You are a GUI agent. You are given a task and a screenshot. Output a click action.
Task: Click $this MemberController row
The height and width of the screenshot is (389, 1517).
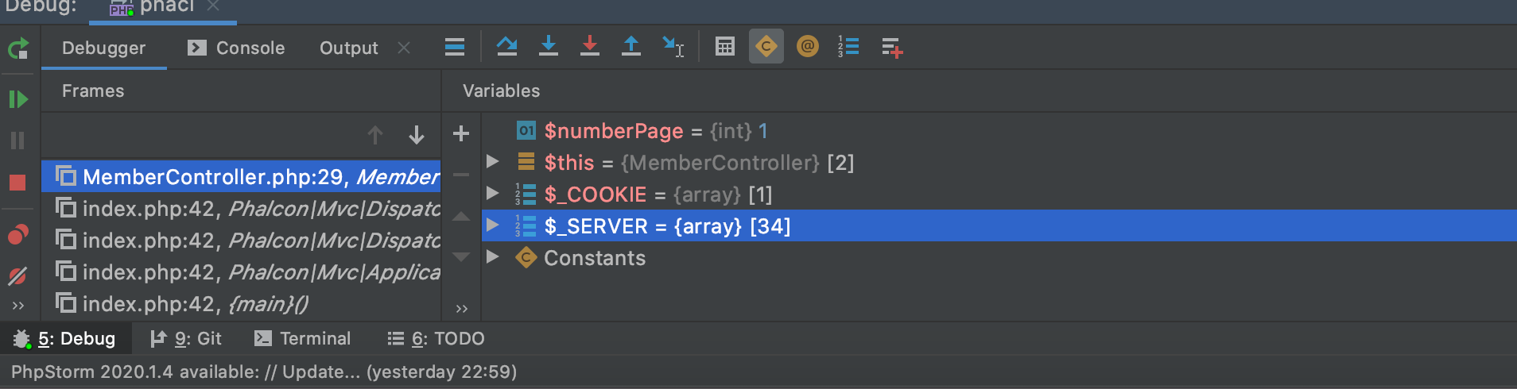999,162
